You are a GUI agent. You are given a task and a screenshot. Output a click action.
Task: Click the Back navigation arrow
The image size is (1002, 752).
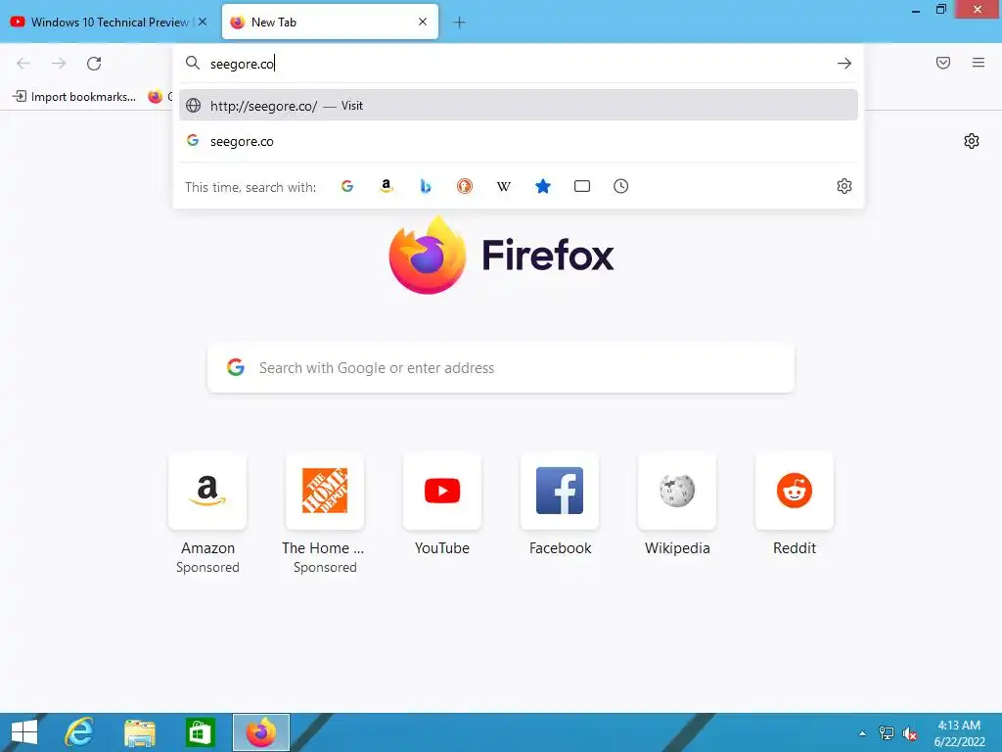(23, 64)
